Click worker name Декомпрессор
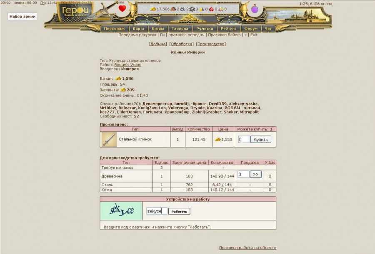This screenshot has width=375, height=254. [x=157, y=104]
